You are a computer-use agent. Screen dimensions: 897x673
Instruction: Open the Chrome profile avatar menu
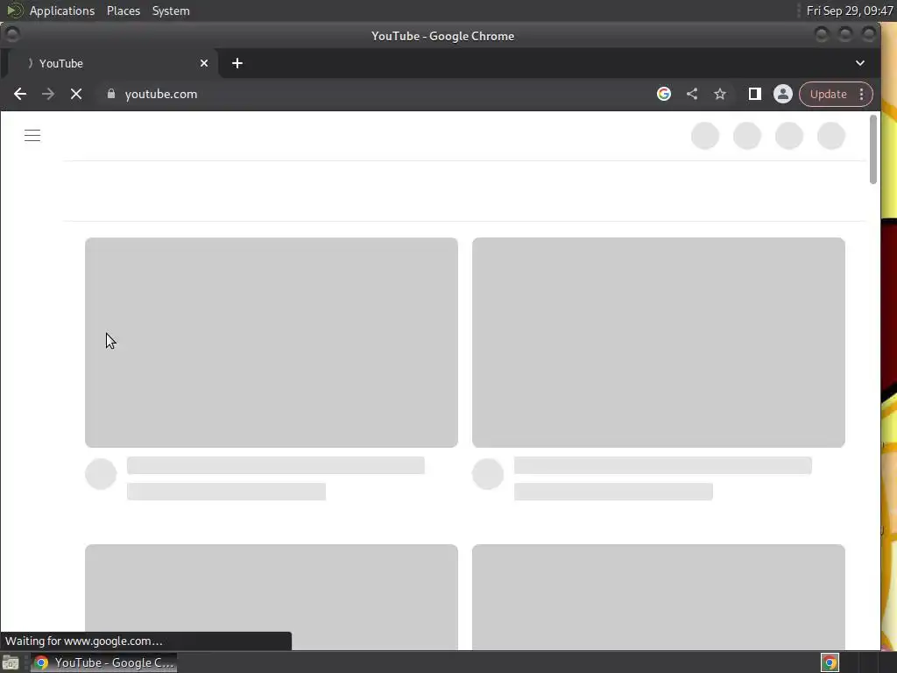coord(782,94)
